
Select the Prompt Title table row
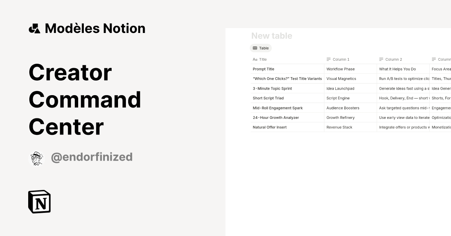coord(263,69)
